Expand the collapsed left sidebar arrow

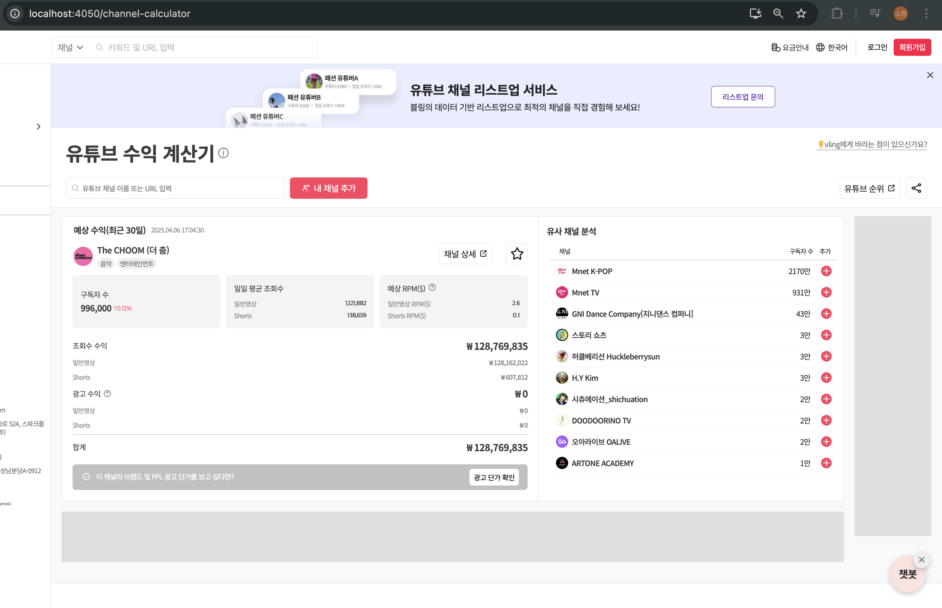38,127
